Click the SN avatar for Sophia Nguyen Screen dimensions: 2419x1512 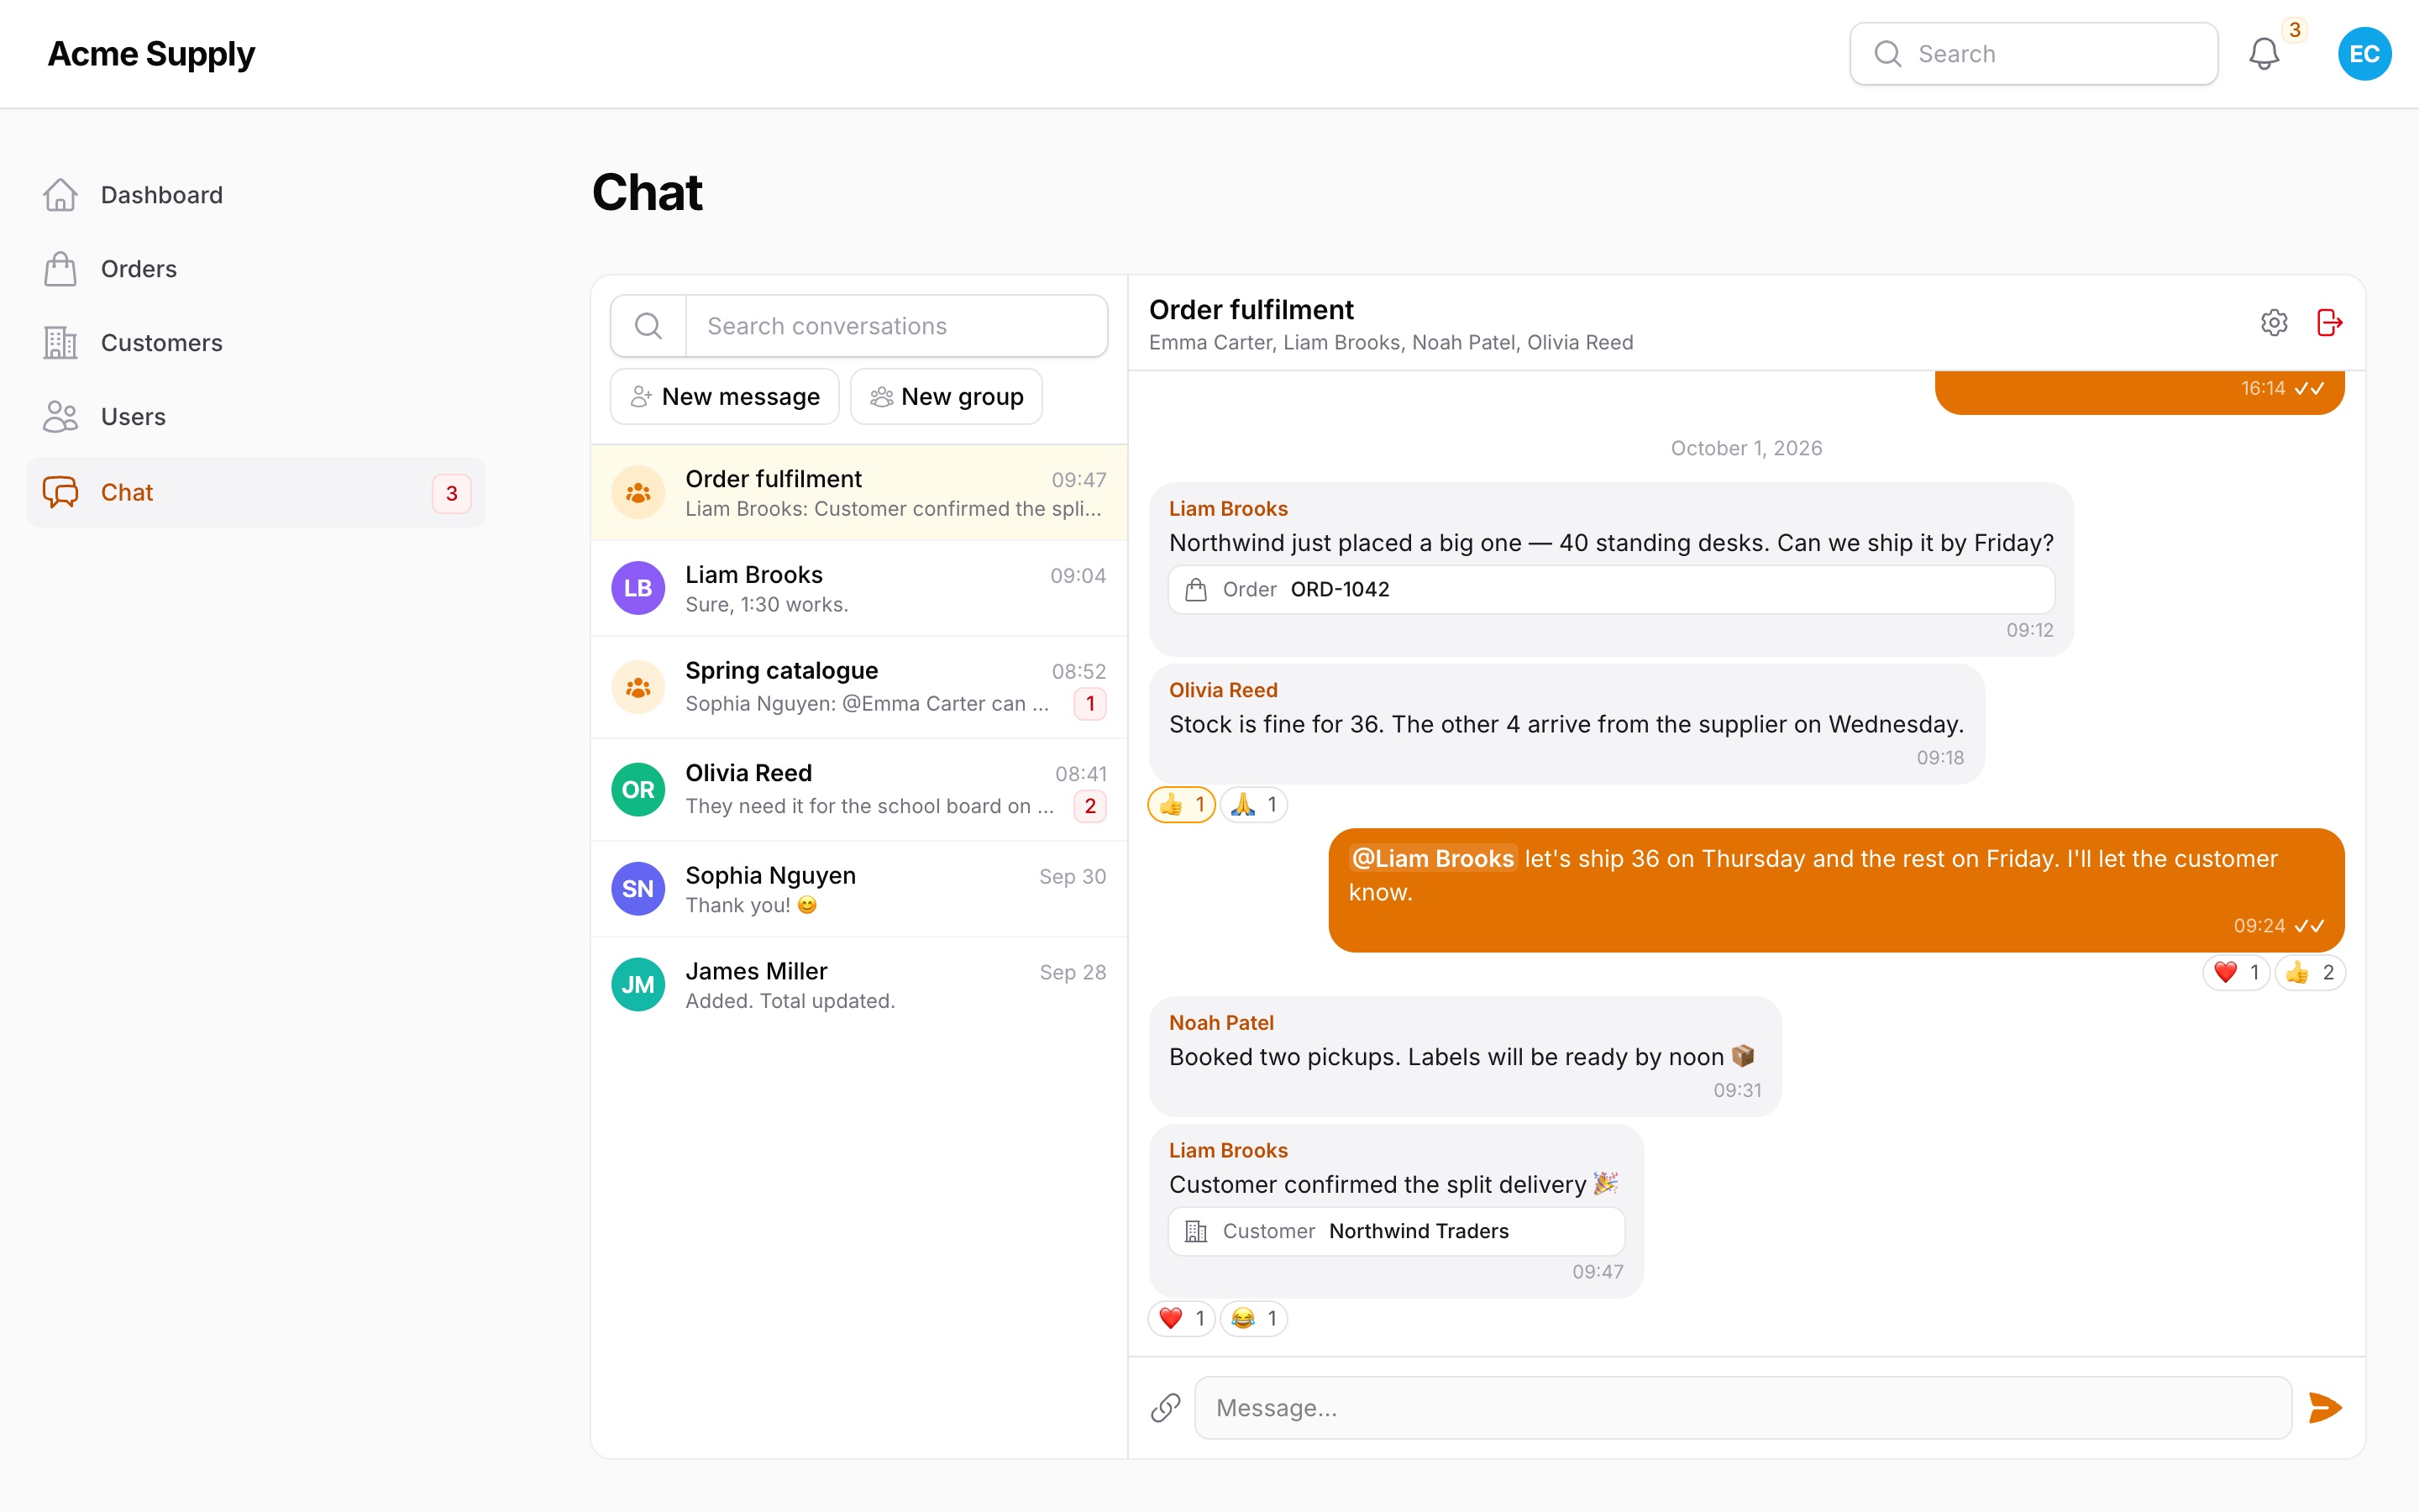point(638,889)
